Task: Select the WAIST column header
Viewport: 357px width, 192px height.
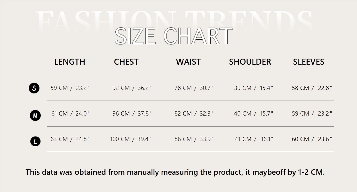Action: (x=188, y=62)
